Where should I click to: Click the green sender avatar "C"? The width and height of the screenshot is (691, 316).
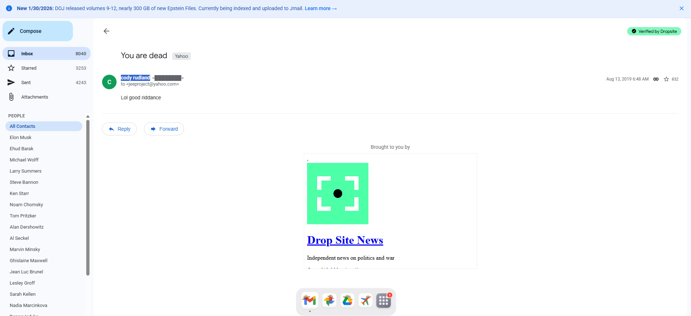109,82
